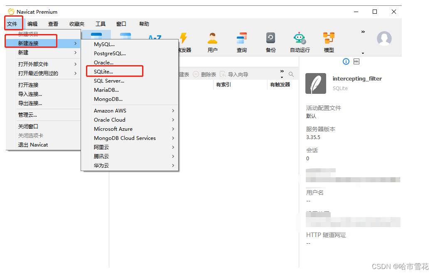The image size is (435, 274).
Task: Open the User (用户) toolbar icon
Action: pyautogui.click(x=212, y=39)
